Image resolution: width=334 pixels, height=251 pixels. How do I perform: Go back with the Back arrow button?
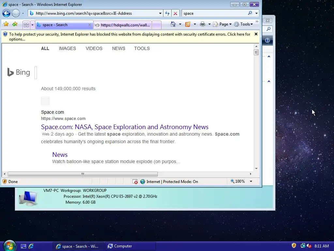pyautogui.click(x=7, y=13)
